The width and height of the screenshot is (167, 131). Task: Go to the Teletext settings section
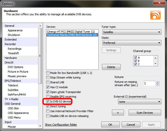13,85
